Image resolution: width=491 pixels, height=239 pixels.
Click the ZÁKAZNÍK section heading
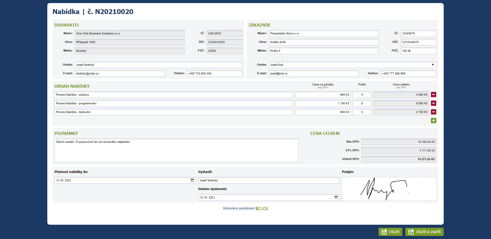[259, 25]
